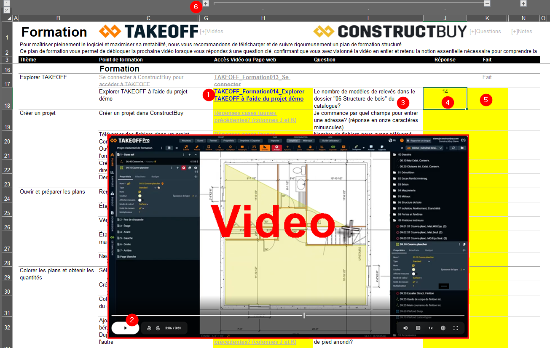
Task: Select the Rectangle tool icon
Action: pos(242,148)
